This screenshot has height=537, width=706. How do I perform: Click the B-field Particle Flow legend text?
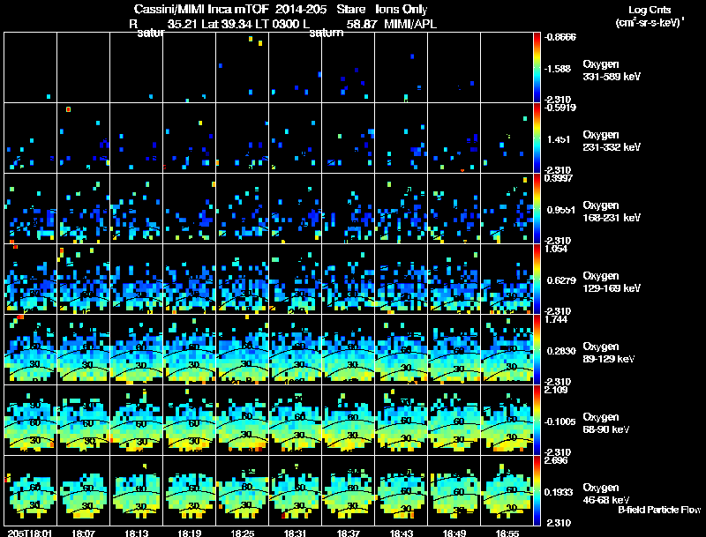pos(658,510)
